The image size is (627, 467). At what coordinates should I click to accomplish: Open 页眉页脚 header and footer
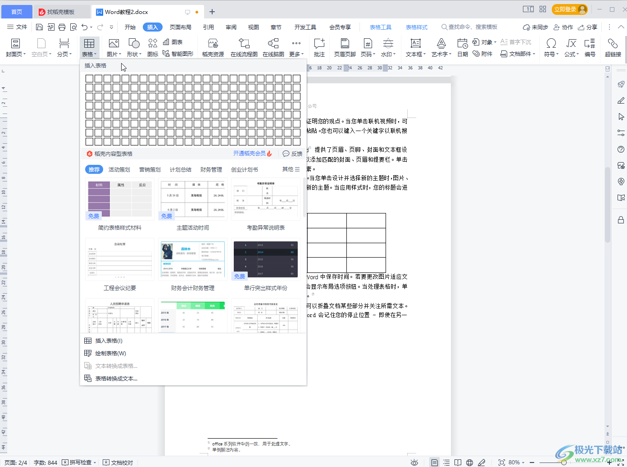[x=345, y=48]
